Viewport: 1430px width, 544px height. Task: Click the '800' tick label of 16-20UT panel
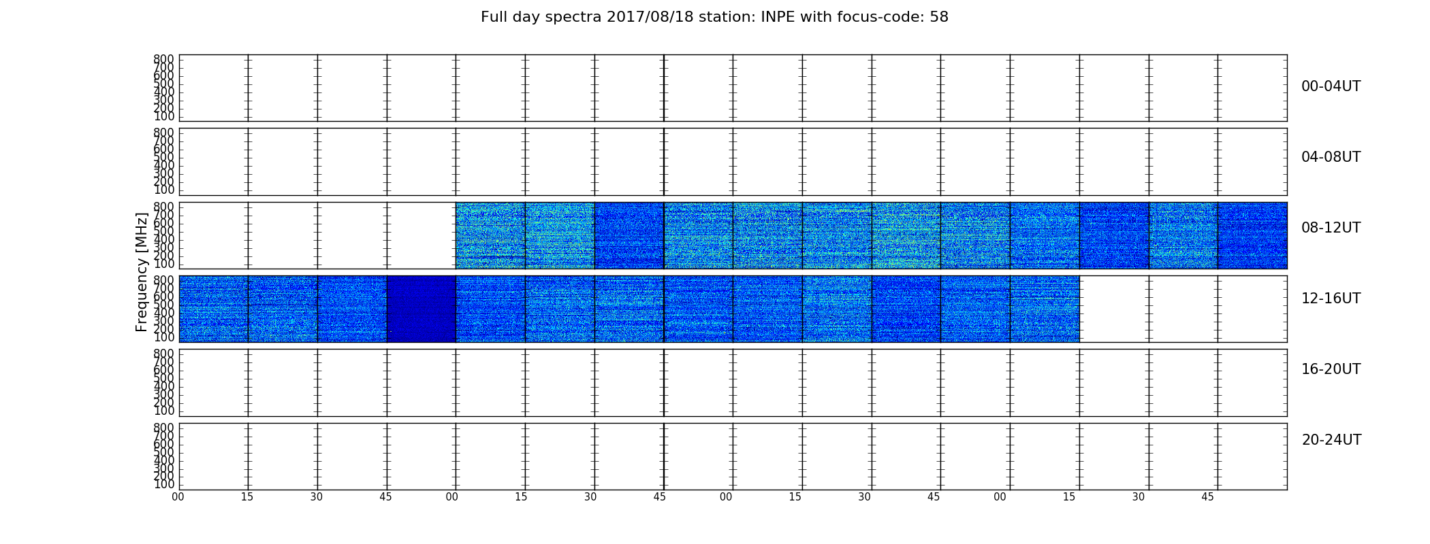(163, 354)
